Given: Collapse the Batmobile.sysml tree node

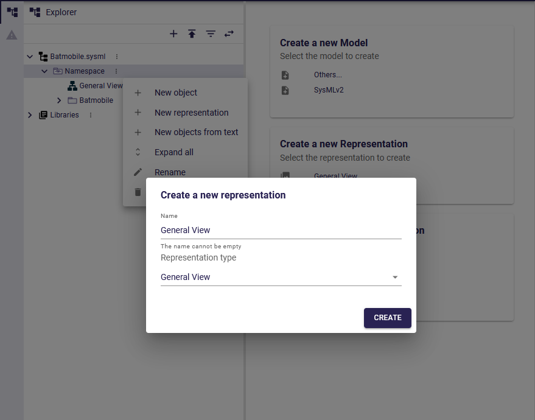Looking at the screenshot, I should [30, 57].
